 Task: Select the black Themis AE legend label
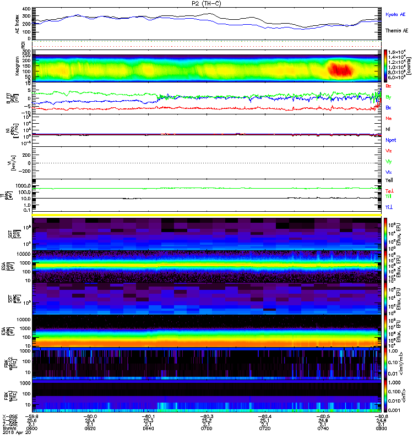click(396, 30)
